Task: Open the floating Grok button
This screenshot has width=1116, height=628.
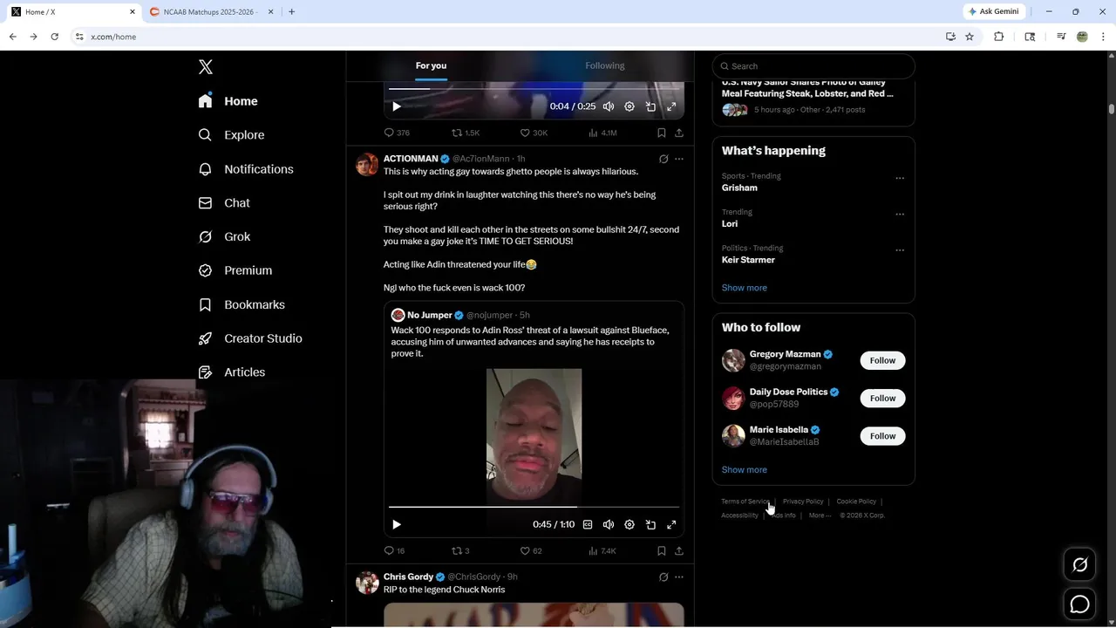Action: pos(1079,565)
